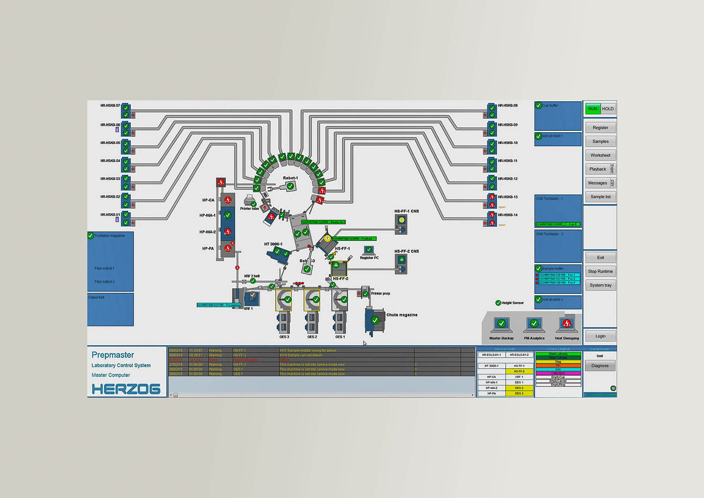Viewport: 704px width, 498px height.
Task: Click the message list horizontal scrollbar
Action: (322, 395)
